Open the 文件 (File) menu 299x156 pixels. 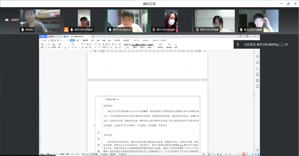point(44,41)
